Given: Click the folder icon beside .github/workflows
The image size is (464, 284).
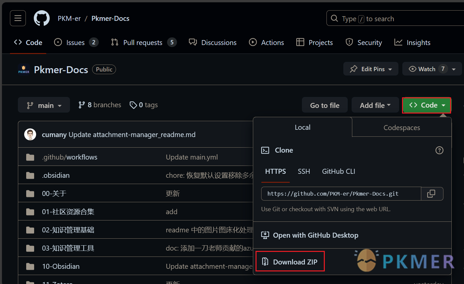Looking at the screenshot, I should coord(30,157).
